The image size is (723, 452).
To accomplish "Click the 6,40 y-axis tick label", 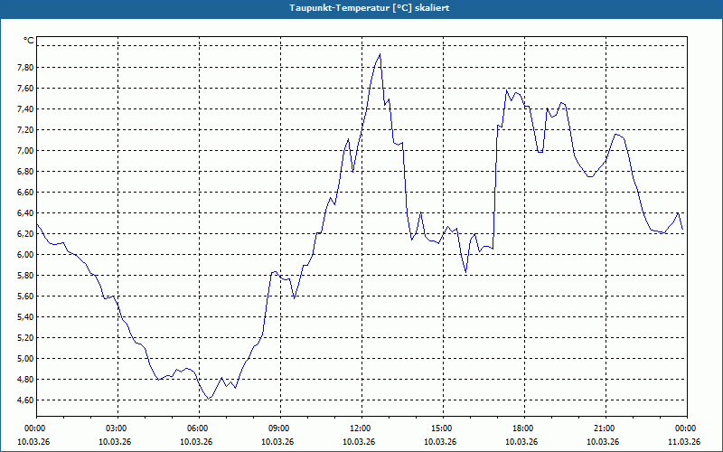I will coord(24,213).
